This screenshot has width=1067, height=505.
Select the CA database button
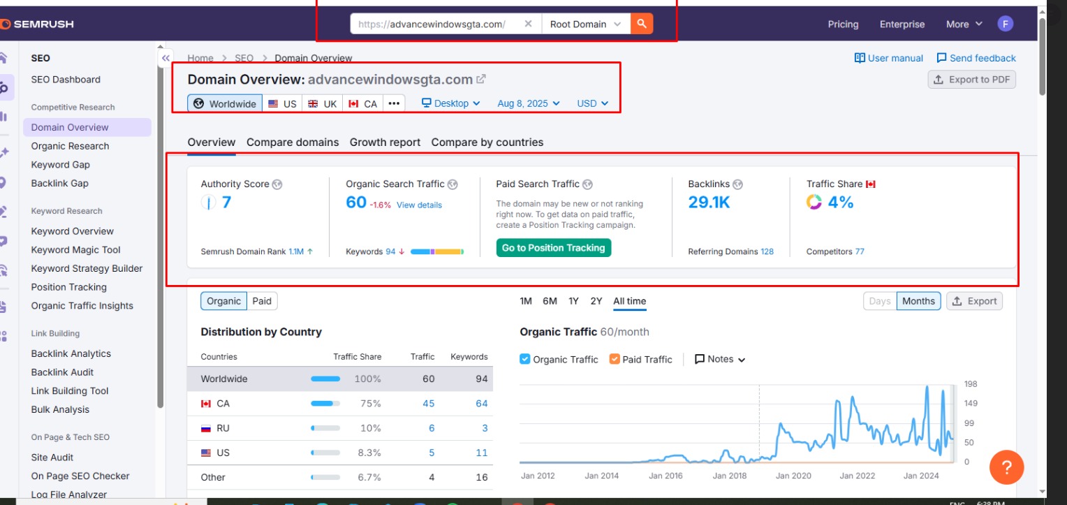click(x=362, y=103)
